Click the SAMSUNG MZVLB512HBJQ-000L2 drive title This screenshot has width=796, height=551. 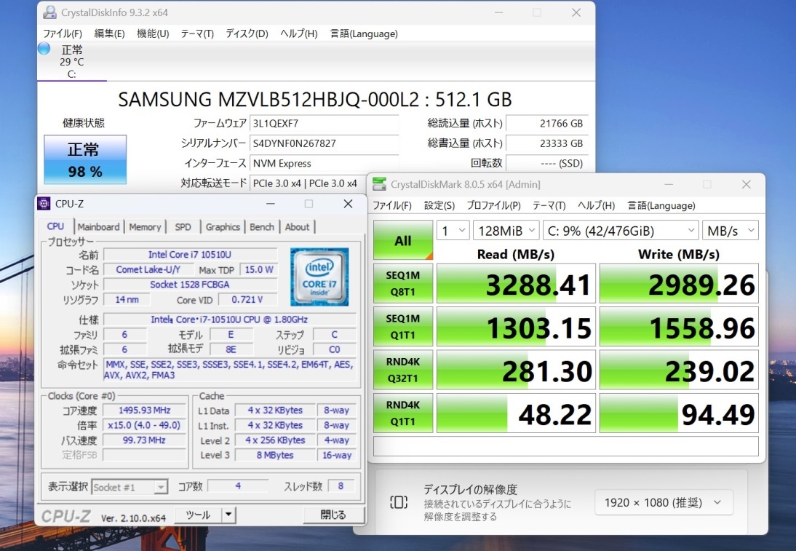pyautogui.click(x=315, y=99)
